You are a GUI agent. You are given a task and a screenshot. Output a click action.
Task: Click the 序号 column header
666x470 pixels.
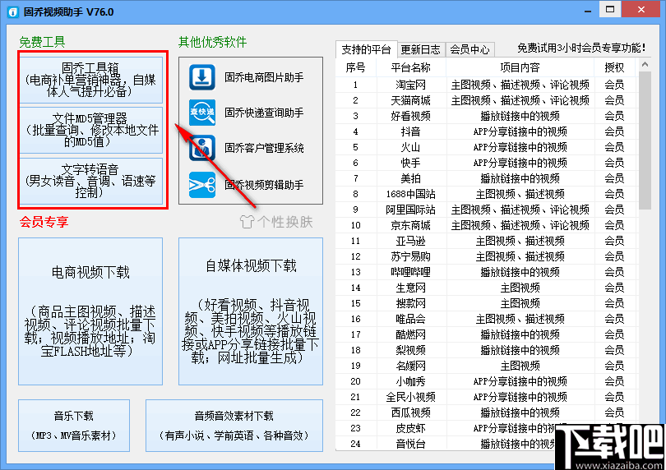click(x=355, y=67)
